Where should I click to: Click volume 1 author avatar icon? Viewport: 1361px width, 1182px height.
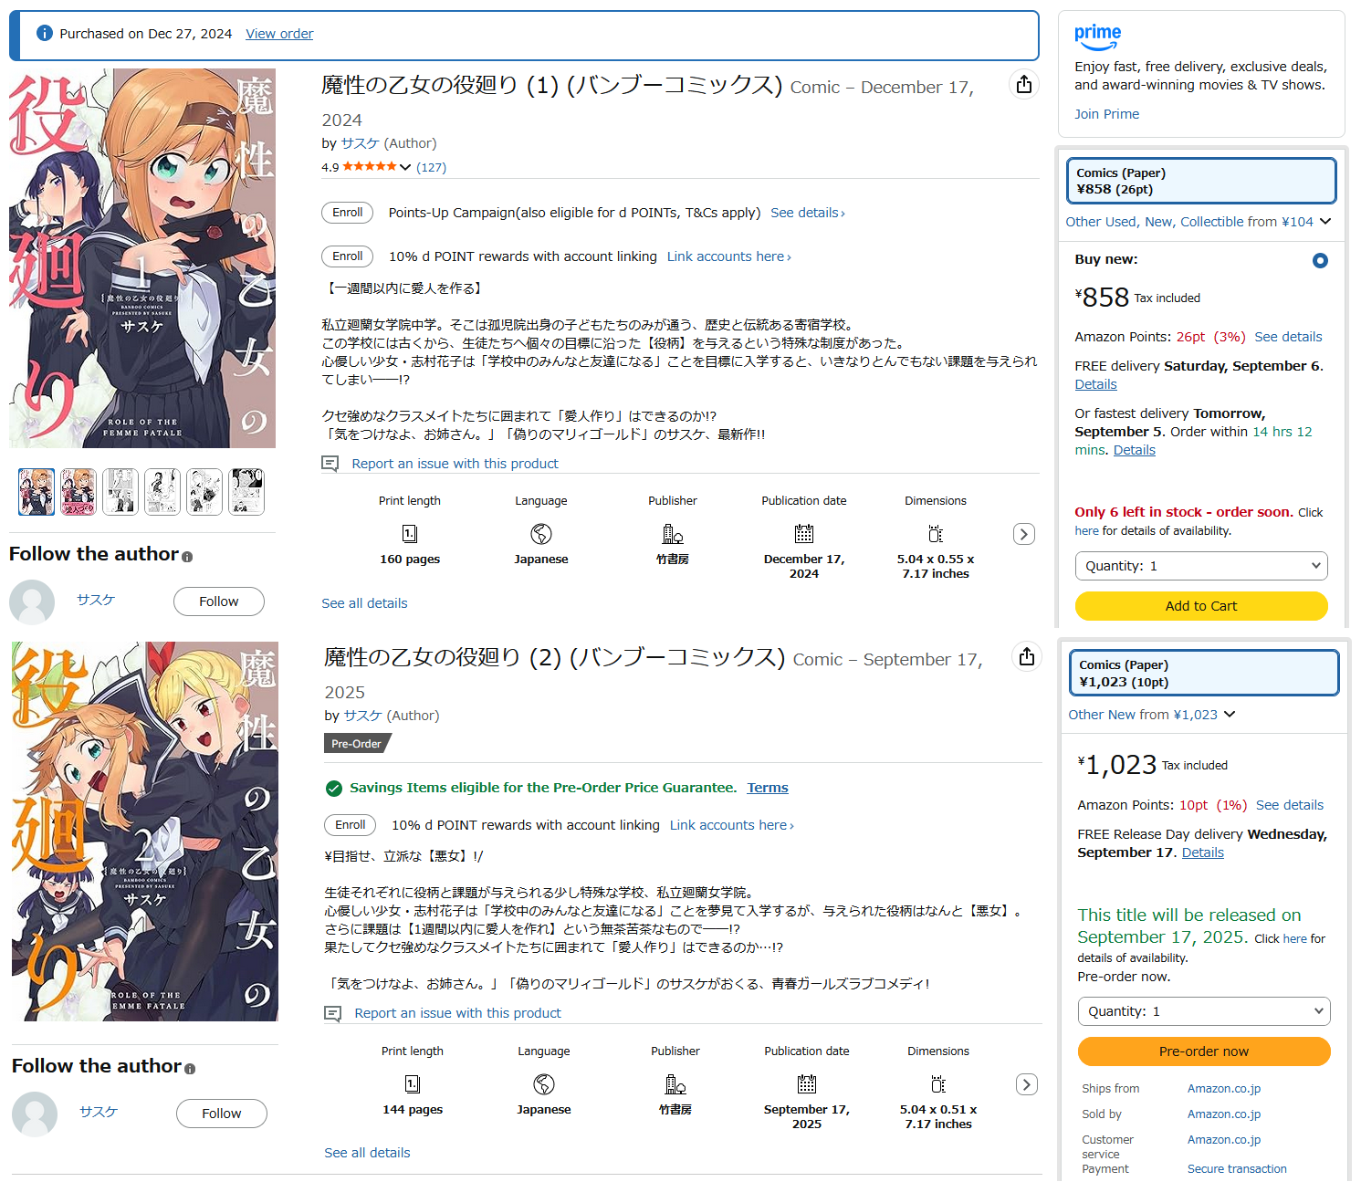click(x=32, y=601)
